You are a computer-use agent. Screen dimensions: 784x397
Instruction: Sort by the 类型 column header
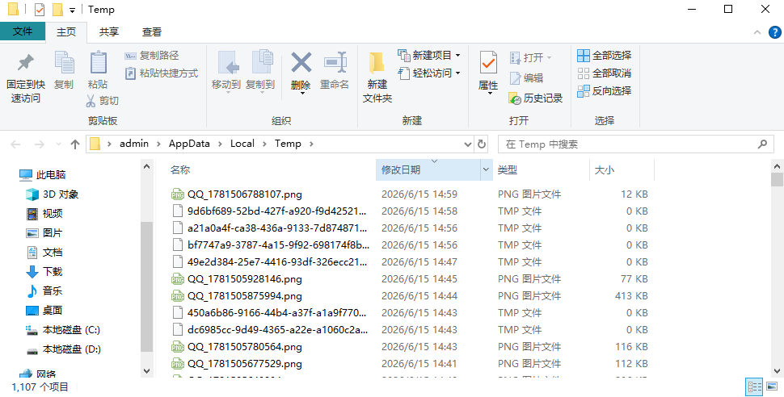coord(507,169)
